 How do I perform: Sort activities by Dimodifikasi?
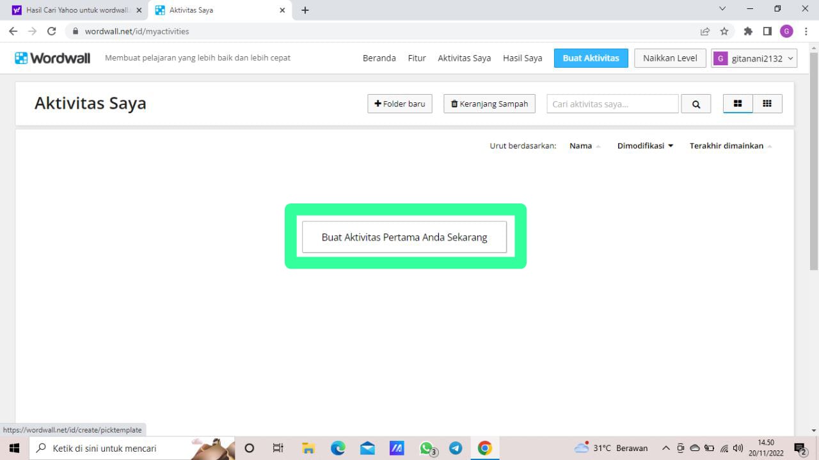point(645,146)
